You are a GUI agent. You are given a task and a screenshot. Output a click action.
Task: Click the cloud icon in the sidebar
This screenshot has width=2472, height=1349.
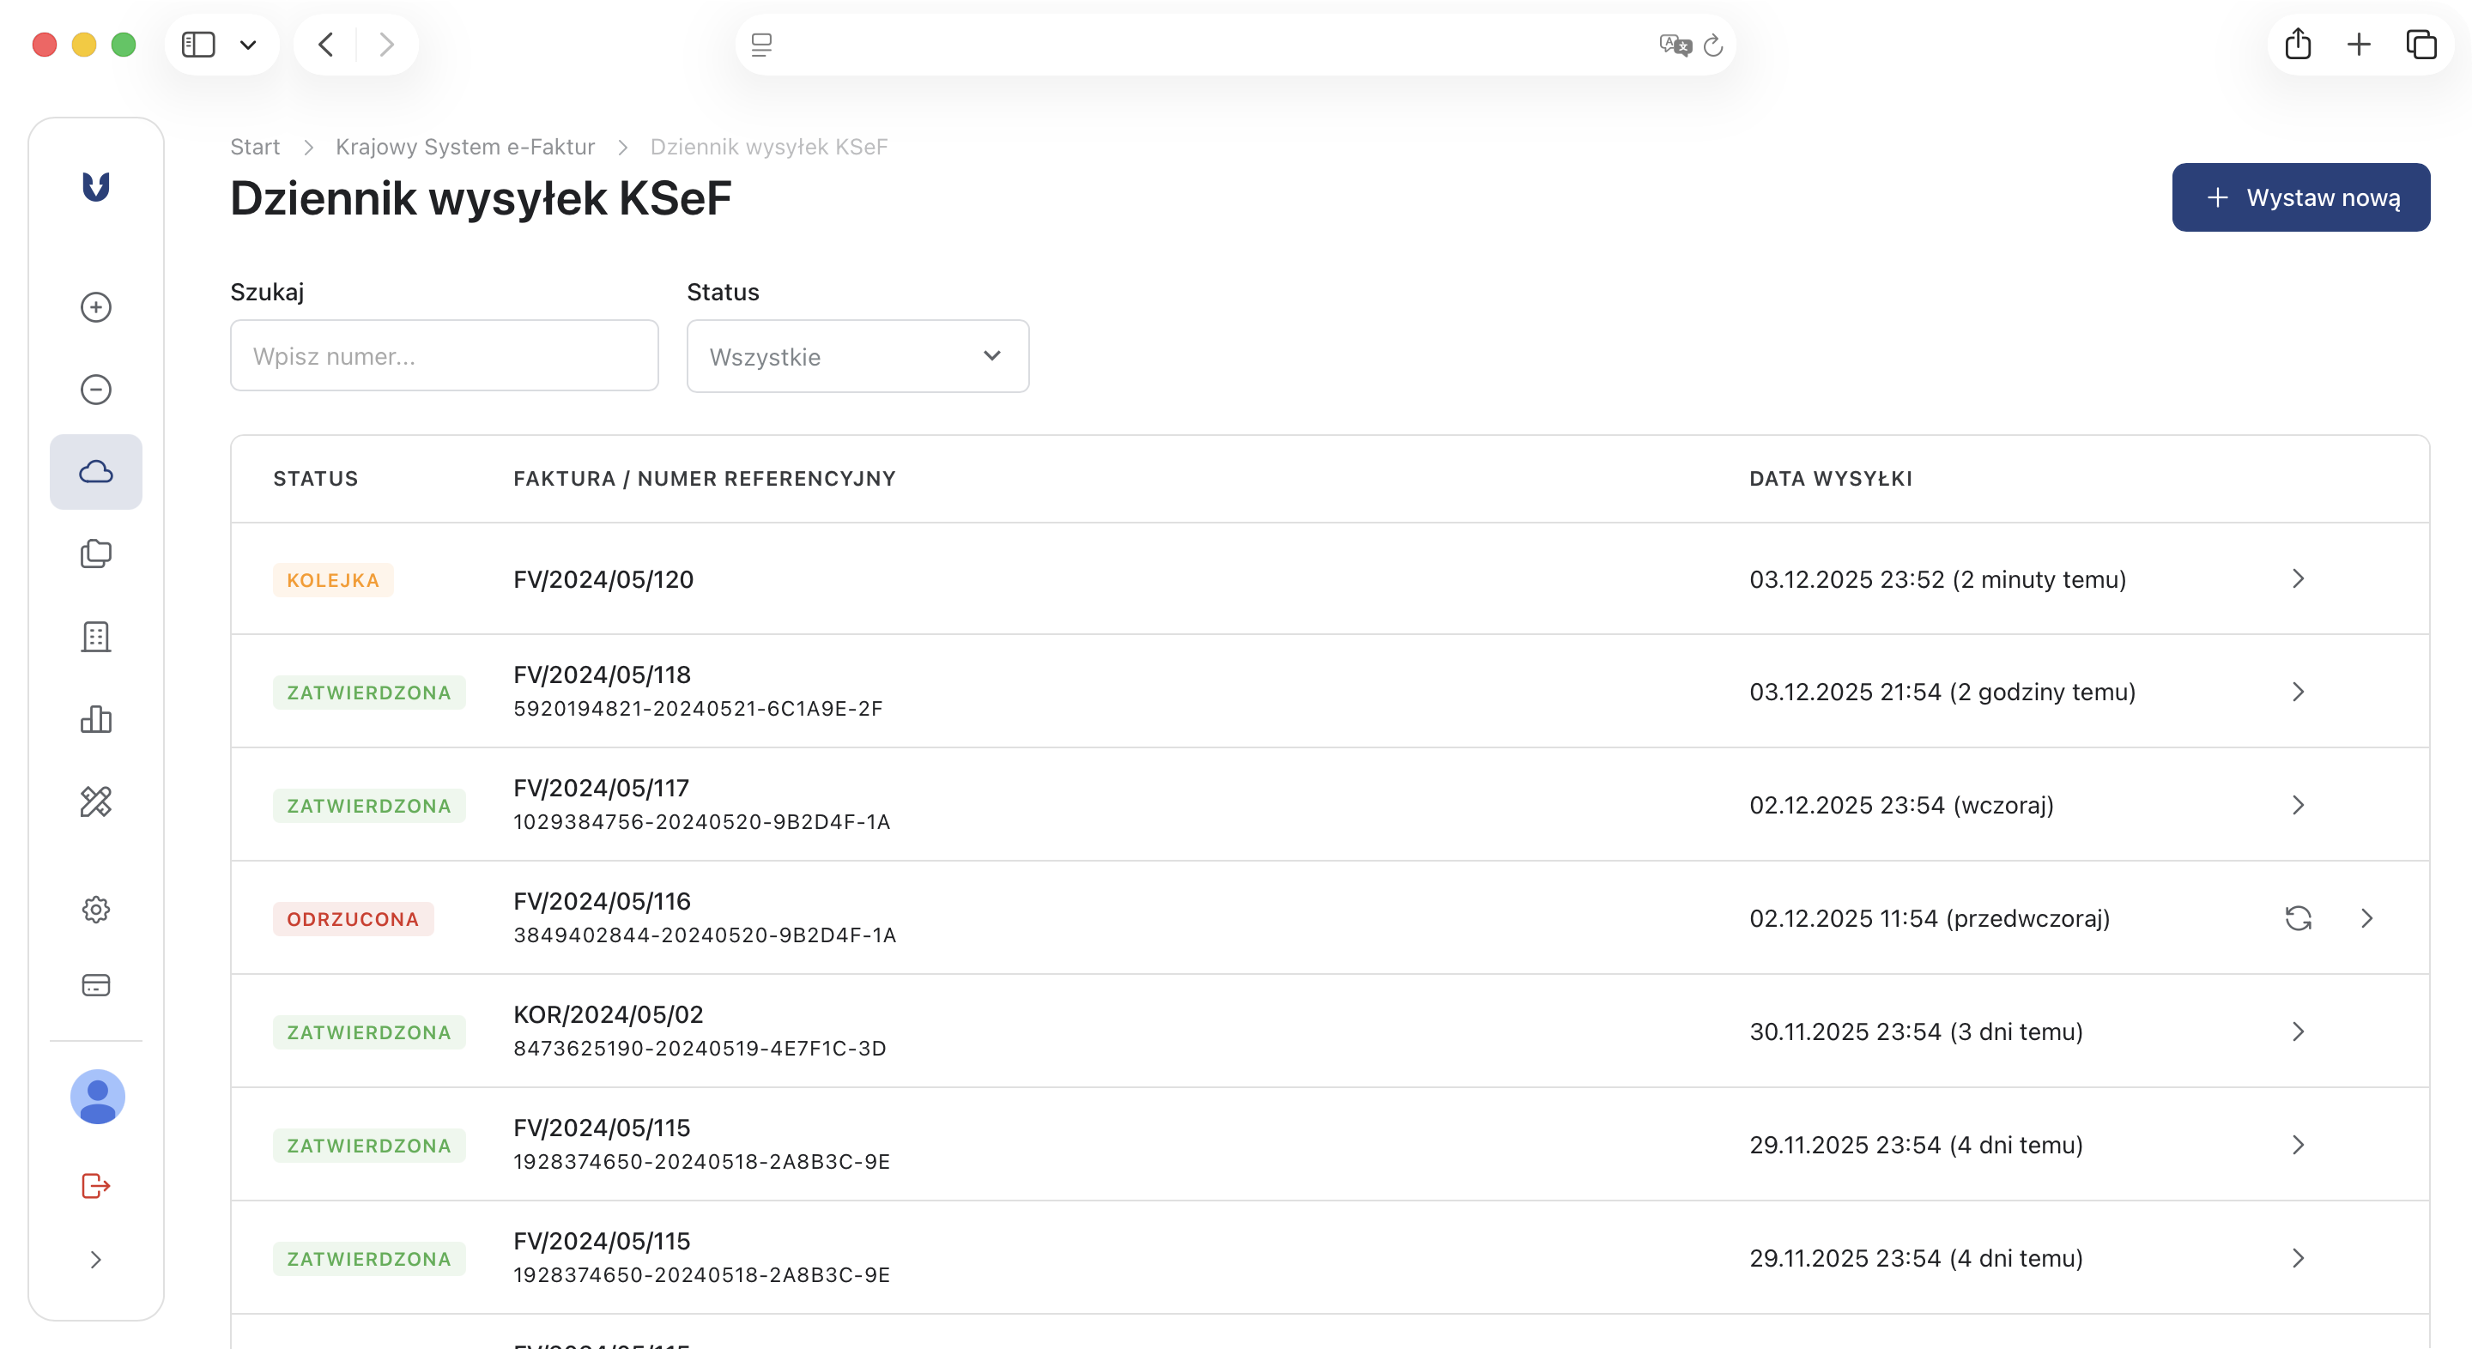point(96,472)
